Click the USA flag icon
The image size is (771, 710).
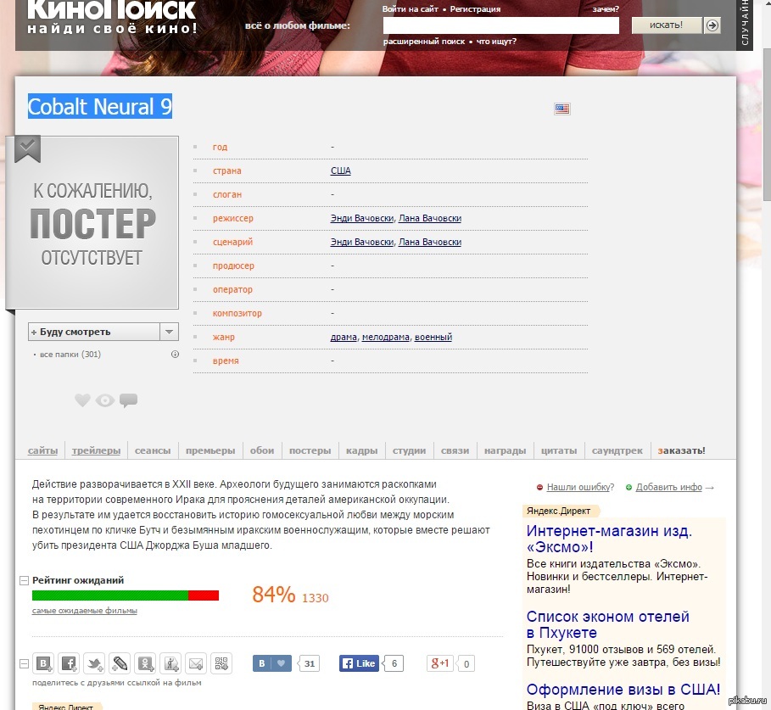pos(561,109)
